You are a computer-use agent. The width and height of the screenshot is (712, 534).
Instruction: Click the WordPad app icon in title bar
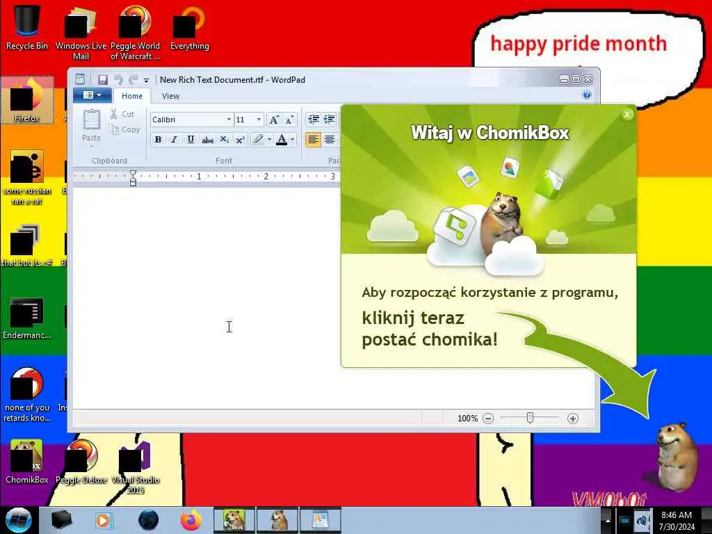pos(80,79)
